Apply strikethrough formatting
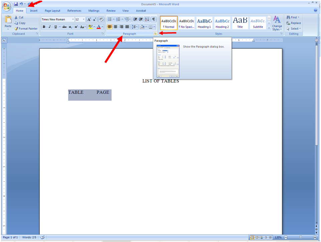321x242 pixels. [x=64, y=26]
